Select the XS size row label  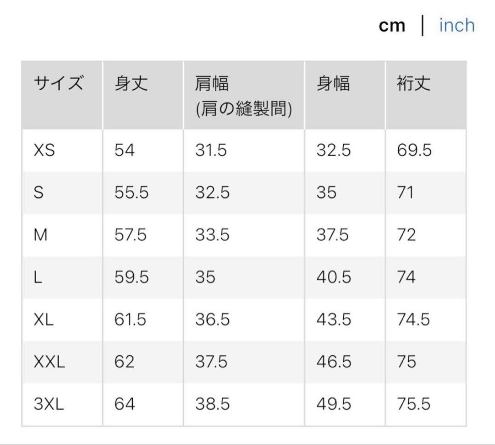click(x=44, y=150)
